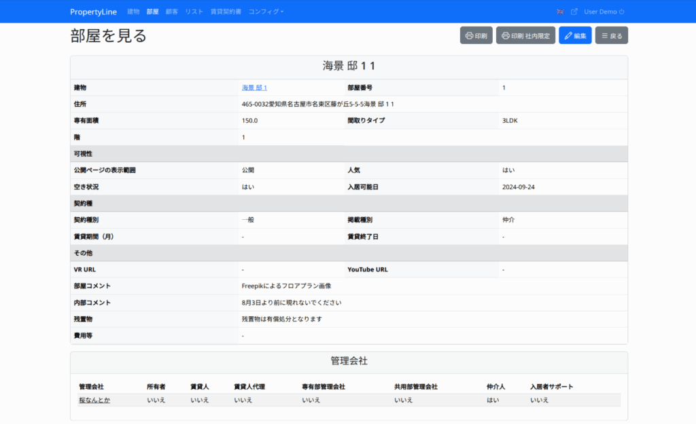Click the PropertyLine brand logo
696x424 pixels.
(x=93, y=12)
